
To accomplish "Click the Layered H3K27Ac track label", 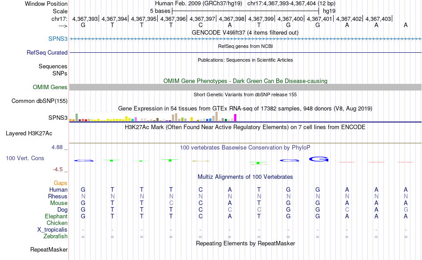I will (29, 134).
